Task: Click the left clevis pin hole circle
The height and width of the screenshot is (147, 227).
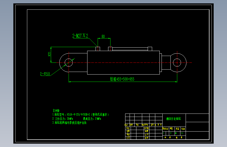Action: click(x=69, y=63)
